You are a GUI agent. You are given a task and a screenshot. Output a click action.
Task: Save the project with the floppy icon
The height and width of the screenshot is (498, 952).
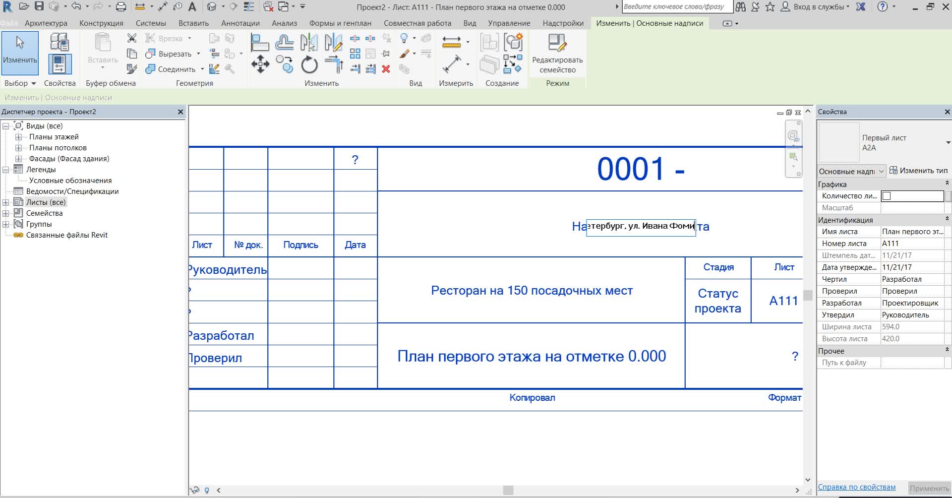tap(39, 7)
